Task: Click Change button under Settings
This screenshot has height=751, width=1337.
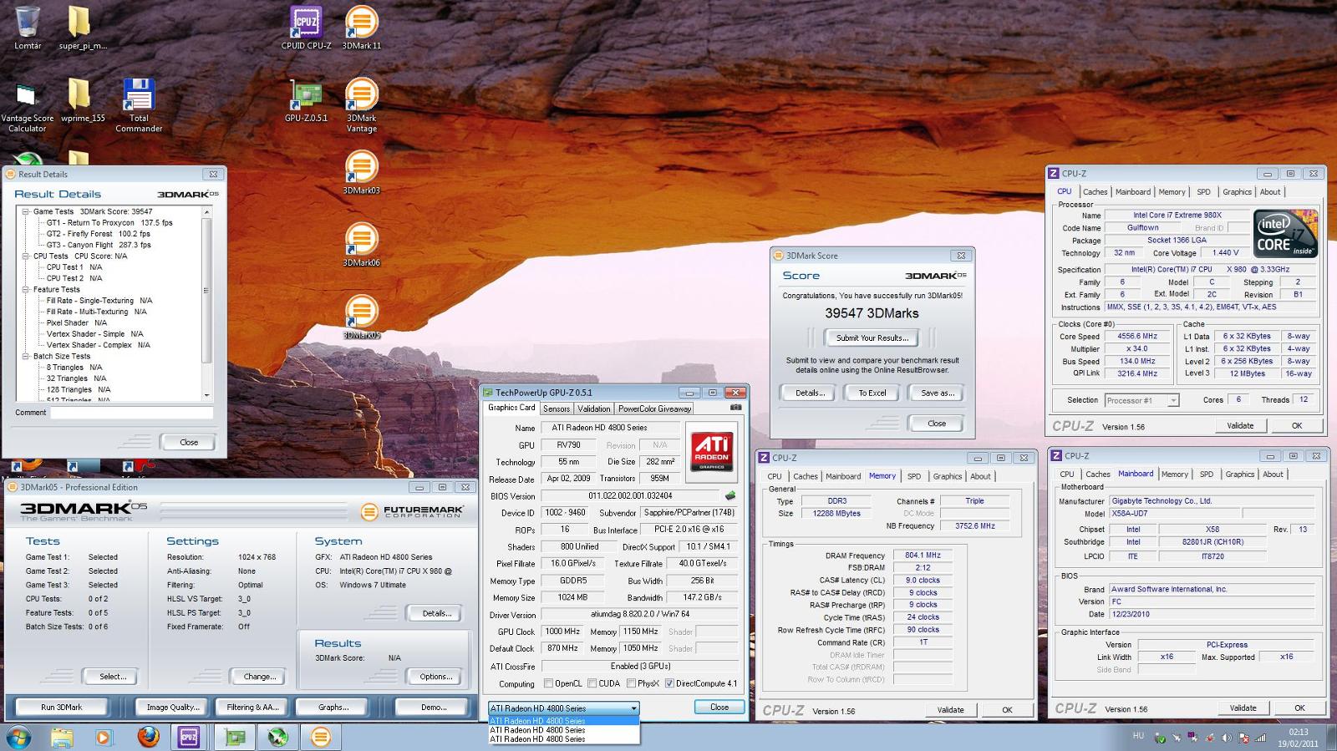Action: (258, 677)
